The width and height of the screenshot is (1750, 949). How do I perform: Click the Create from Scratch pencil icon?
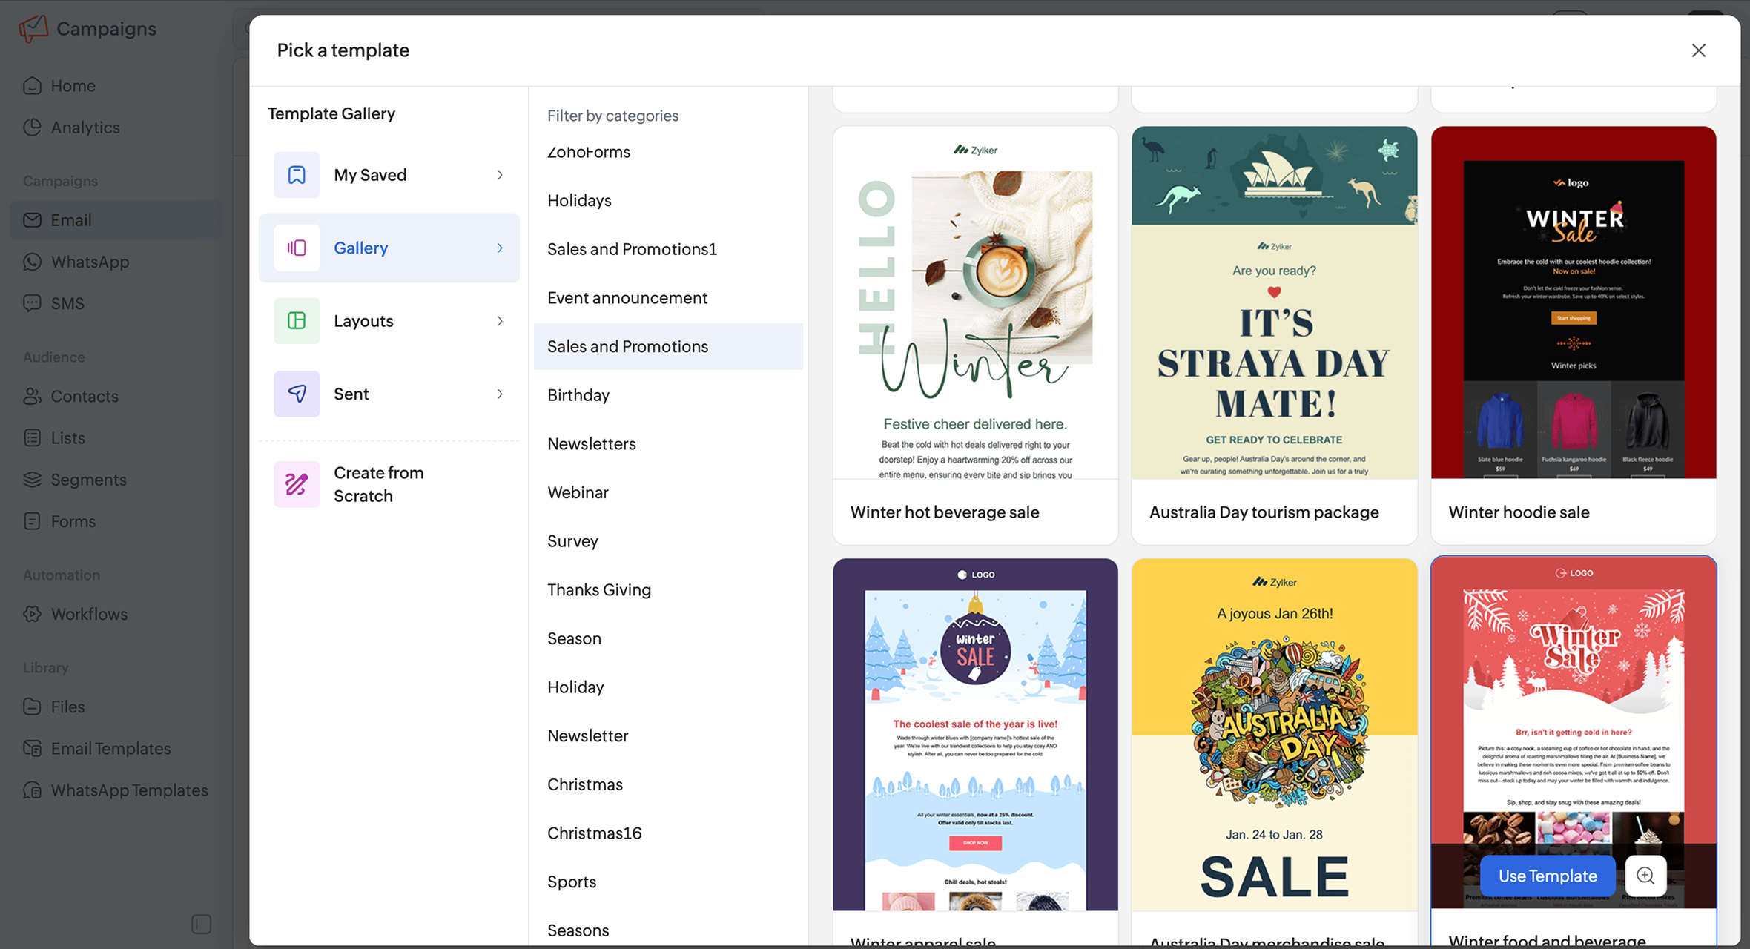click(x=297, y=484)
